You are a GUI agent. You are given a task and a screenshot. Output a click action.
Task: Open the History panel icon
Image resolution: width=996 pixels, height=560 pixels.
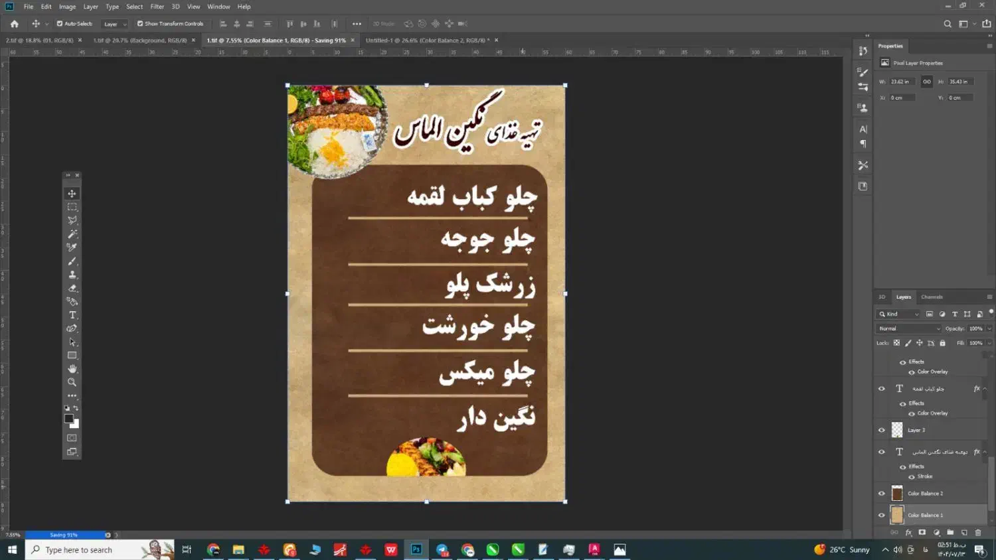[x=863, y=51]
